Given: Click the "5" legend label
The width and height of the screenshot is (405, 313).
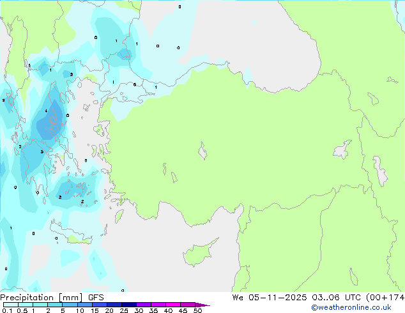Looking at the screenshot, I should click(63, 310).
